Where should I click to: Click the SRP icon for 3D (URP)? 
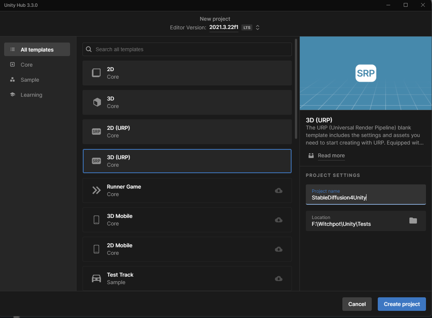coord(96,161)
